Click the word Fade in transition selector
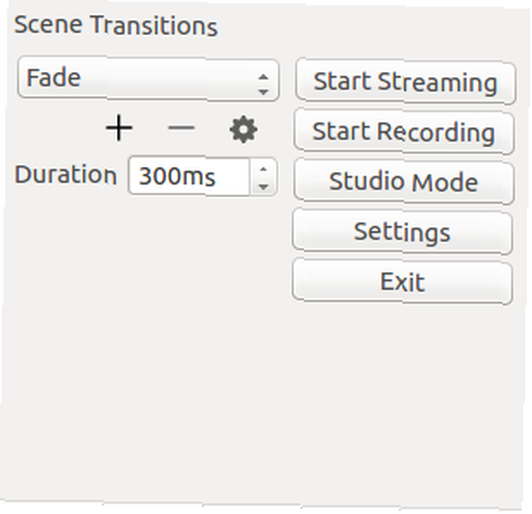Image resolution: width=532 pixels, height=514 pixels. tap(54, 78)
